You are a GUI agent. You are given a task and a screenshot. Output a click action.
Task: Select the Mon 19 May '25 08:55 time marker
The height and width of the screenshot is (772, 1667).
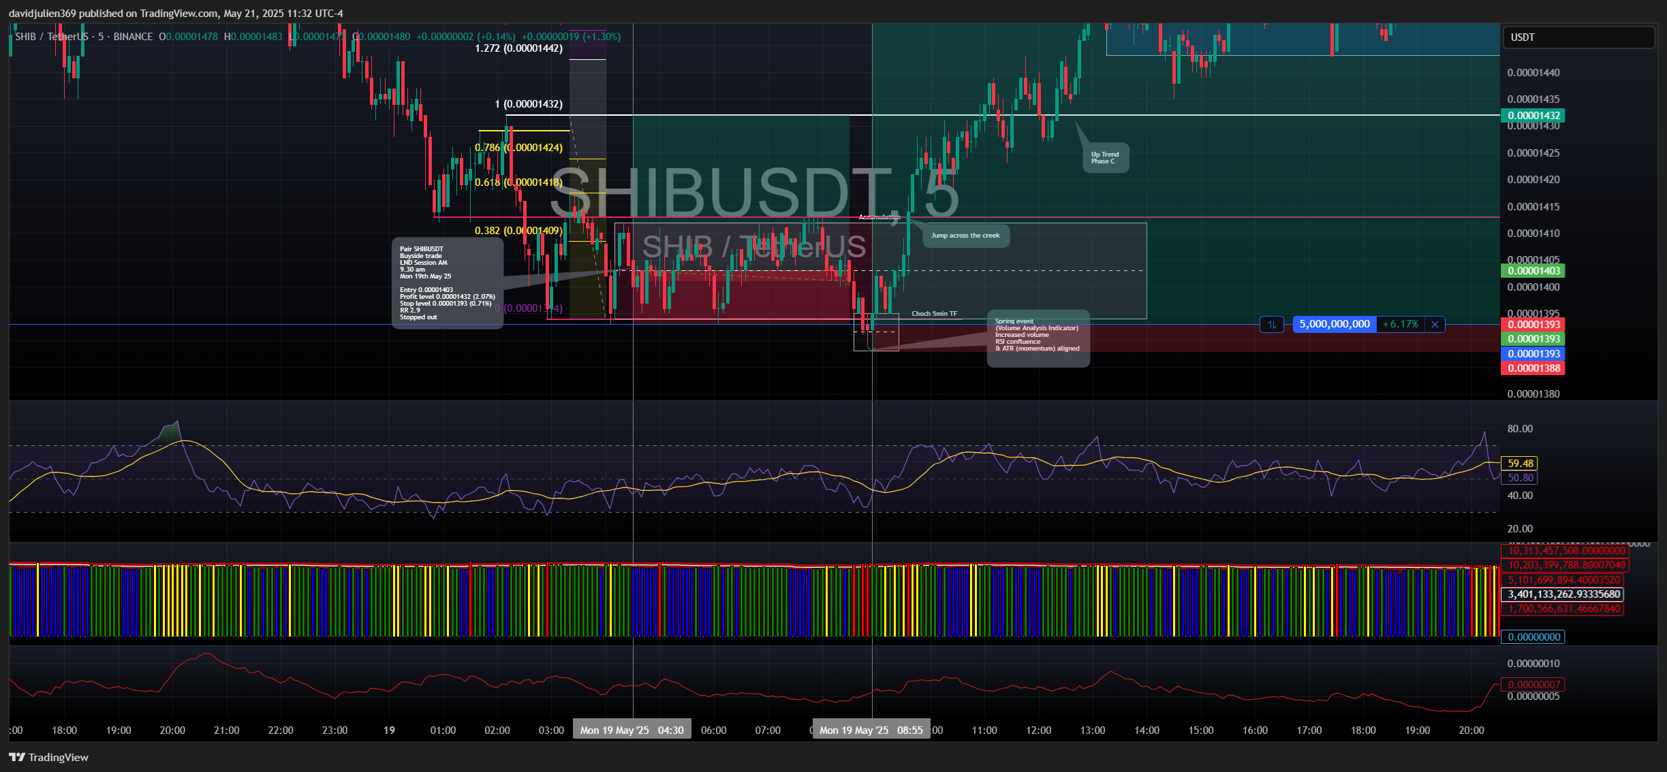[871, 730]
